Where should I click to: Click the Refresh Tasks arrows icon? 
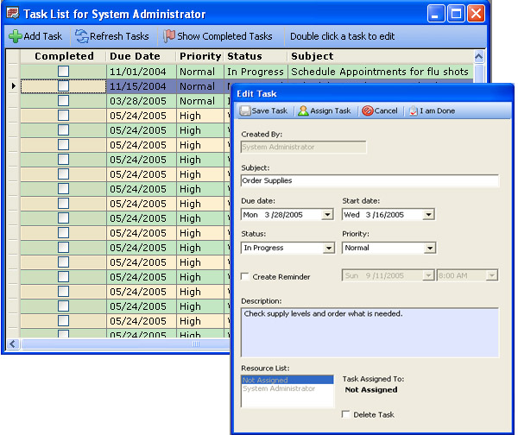(x=82, y=36)
